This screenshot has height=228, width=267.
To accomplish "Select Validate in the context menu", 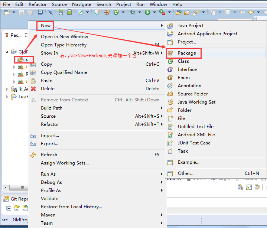I will (49, 199).
